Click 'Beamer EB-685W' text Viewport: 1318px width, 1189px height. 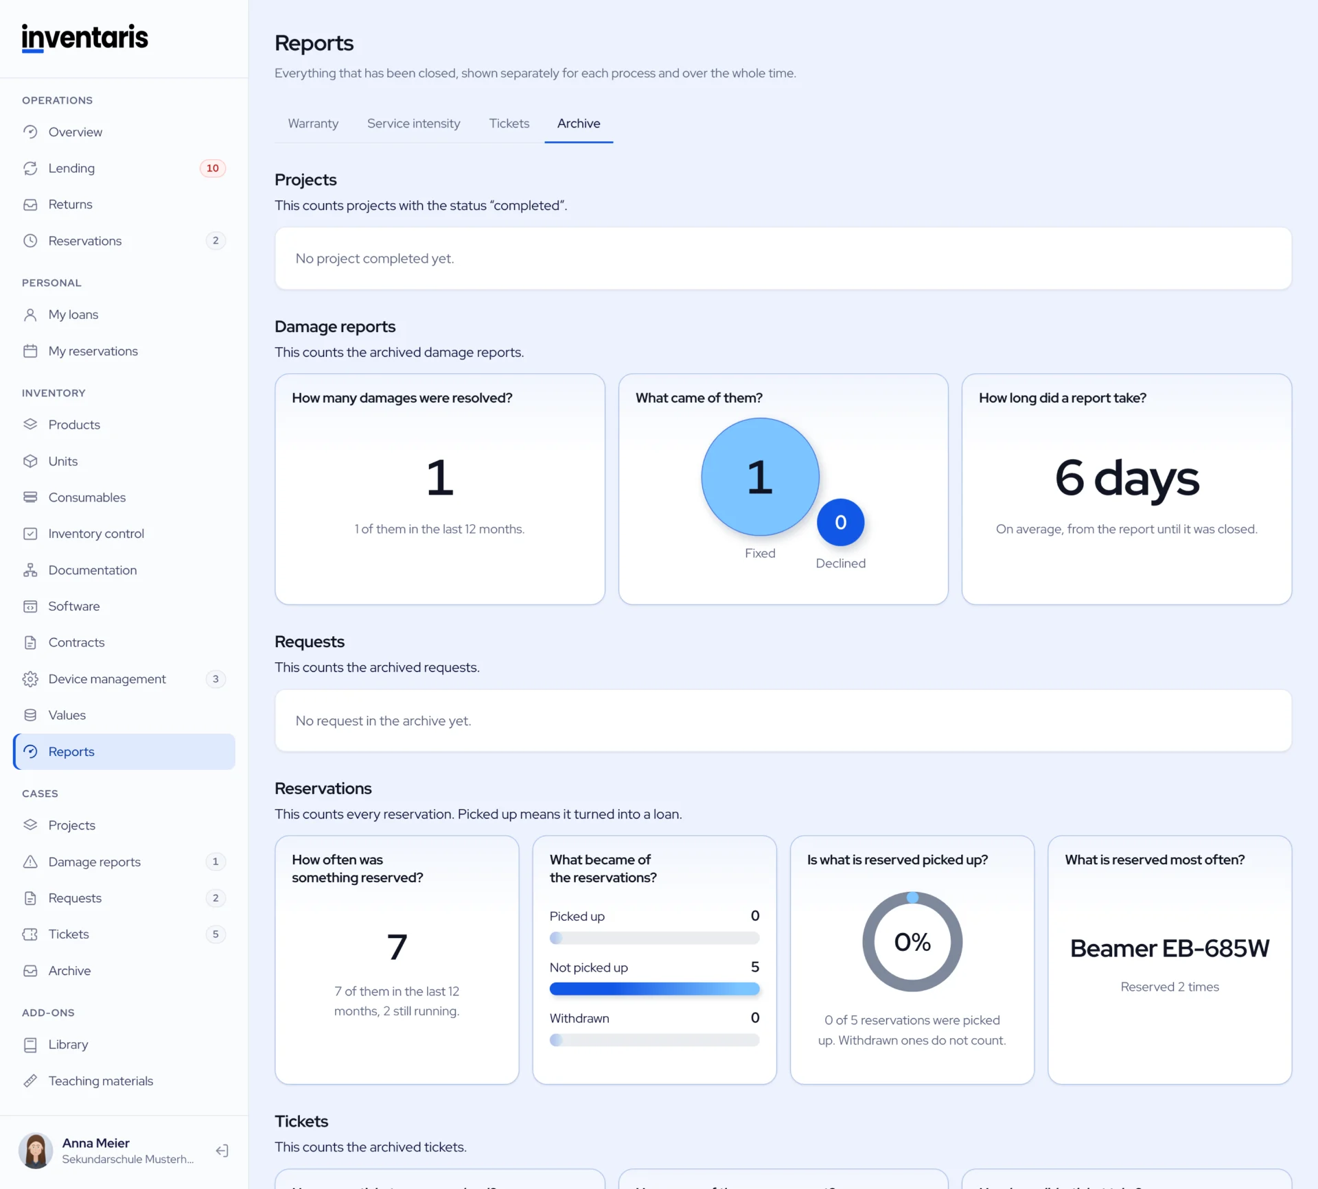[x=1170, y=948]
